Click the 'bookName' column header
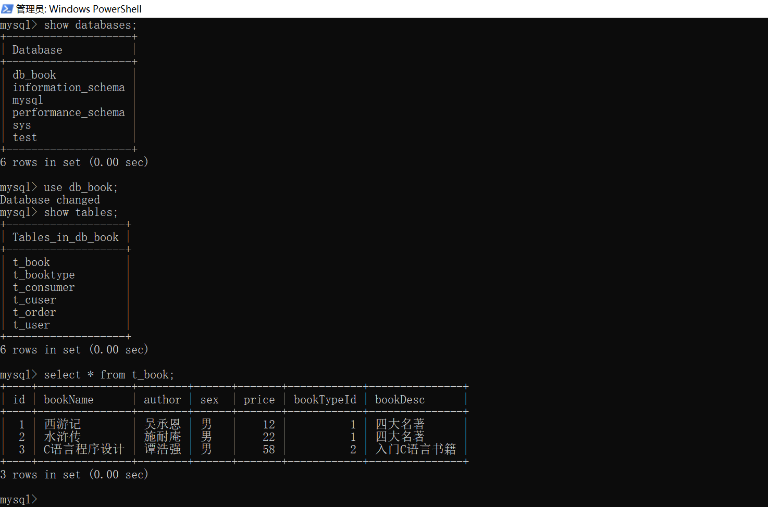Viewport: 768px width, 507px height. tap(69, 400)
